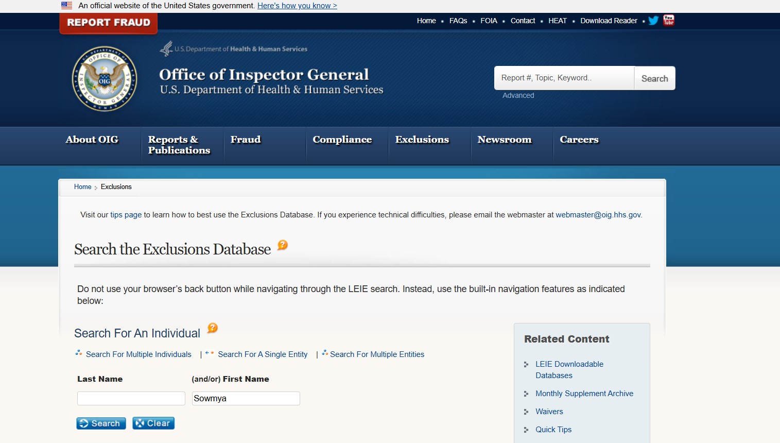Click the US flag icon

[66, 6]
